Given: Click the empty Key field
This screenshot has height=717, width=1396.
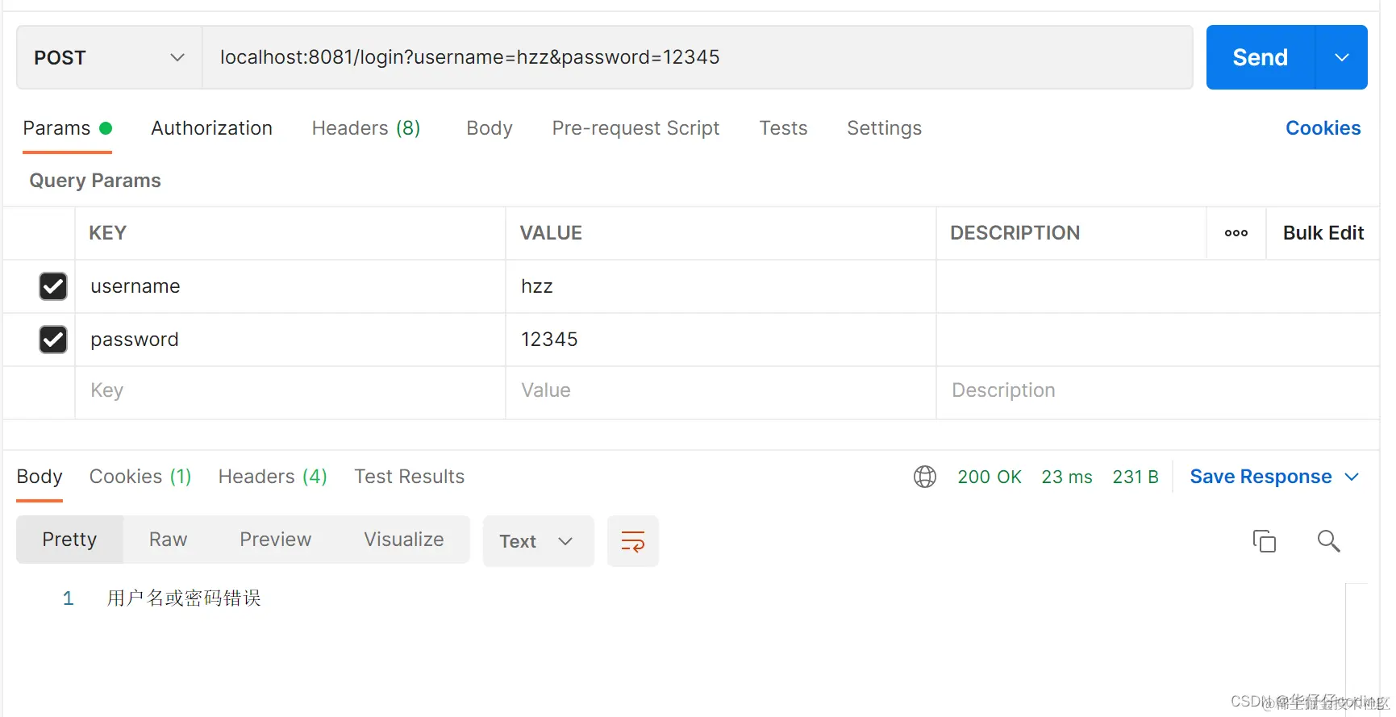Looking at the screenshot, I should (290, 391).
